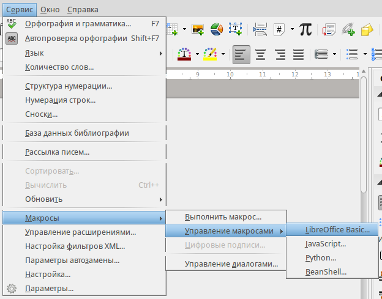This screenshot has height=299, width=382.
Task: Click the insert chart icon
Action: point(216,29)
